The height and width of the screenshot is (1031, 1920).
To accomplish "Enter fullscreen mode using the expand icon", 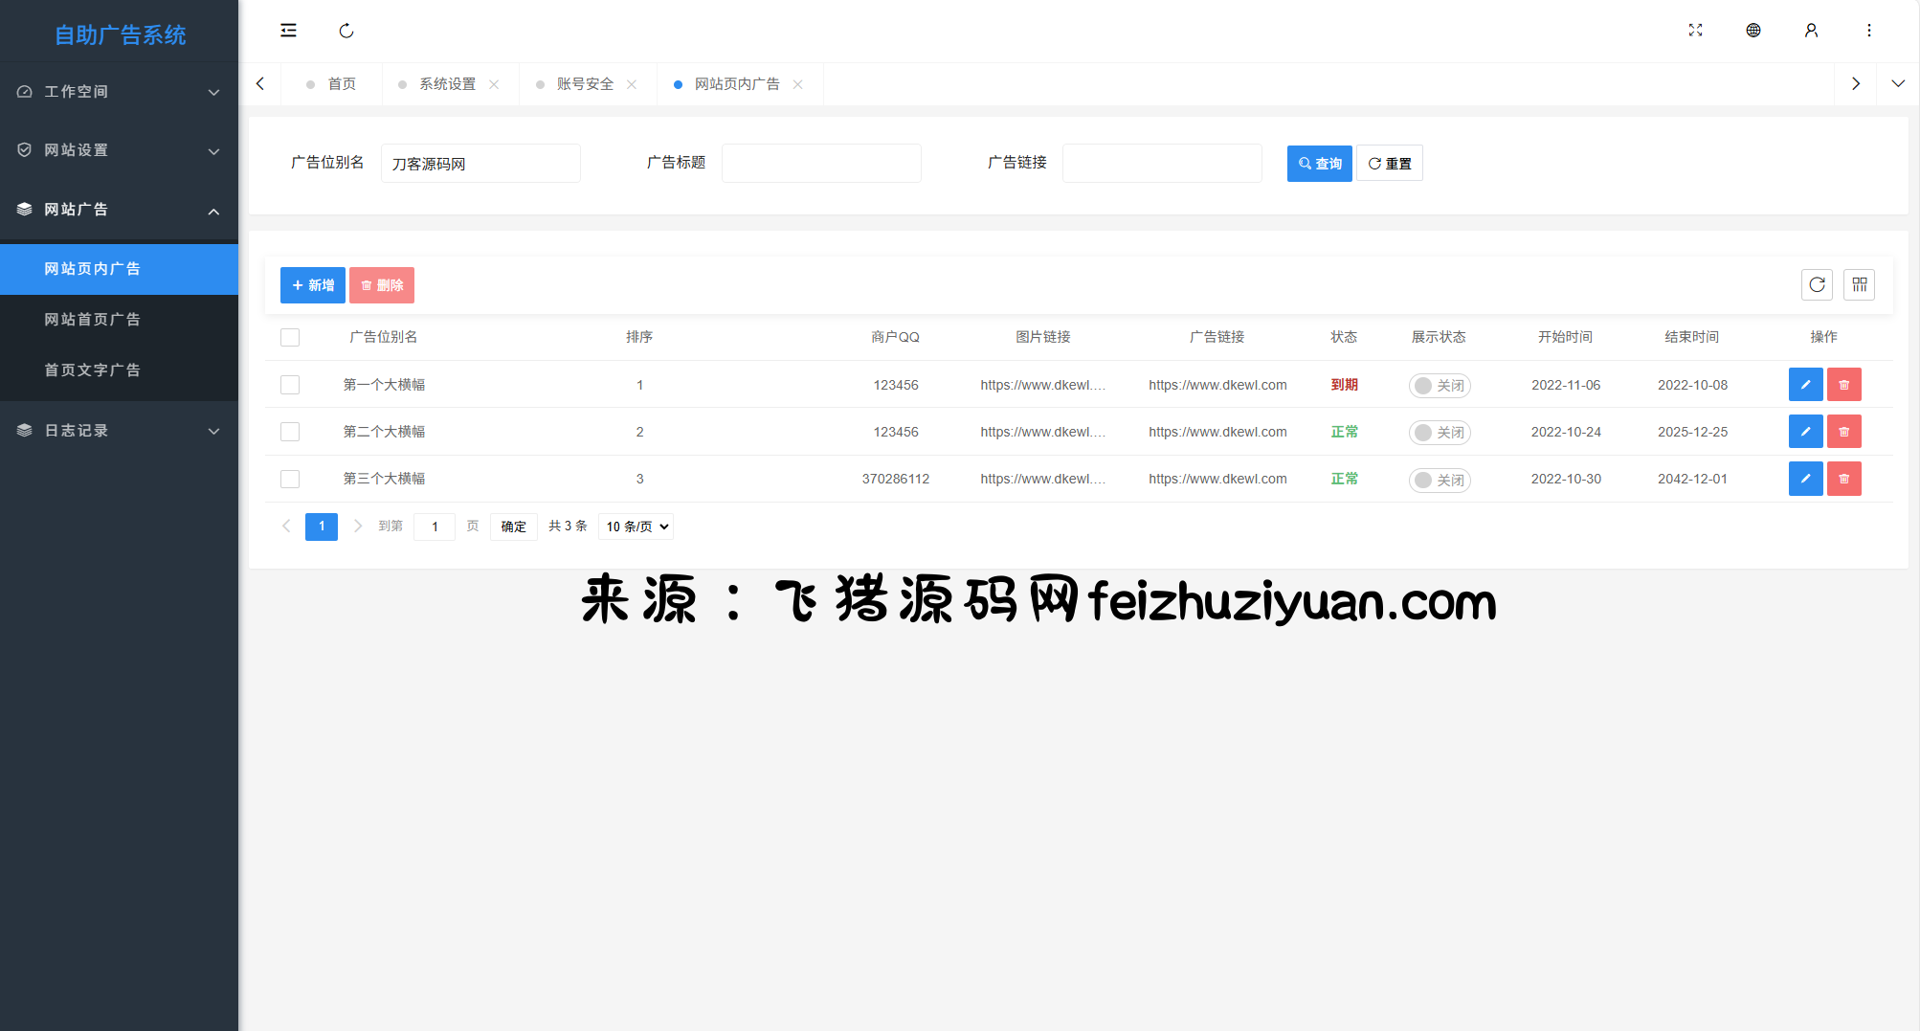I will click(1695, 31).
